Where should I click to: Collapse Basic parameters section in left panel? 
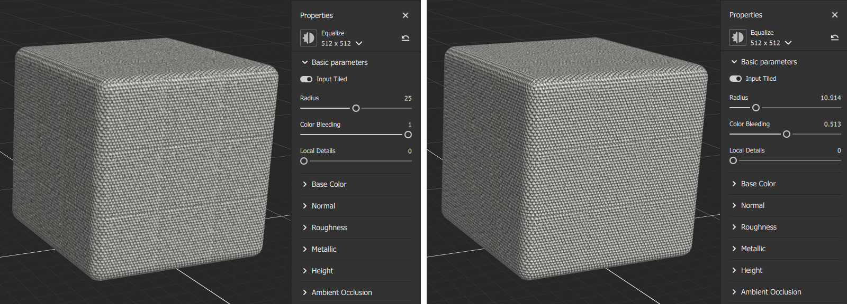click(x=305, y=62)
